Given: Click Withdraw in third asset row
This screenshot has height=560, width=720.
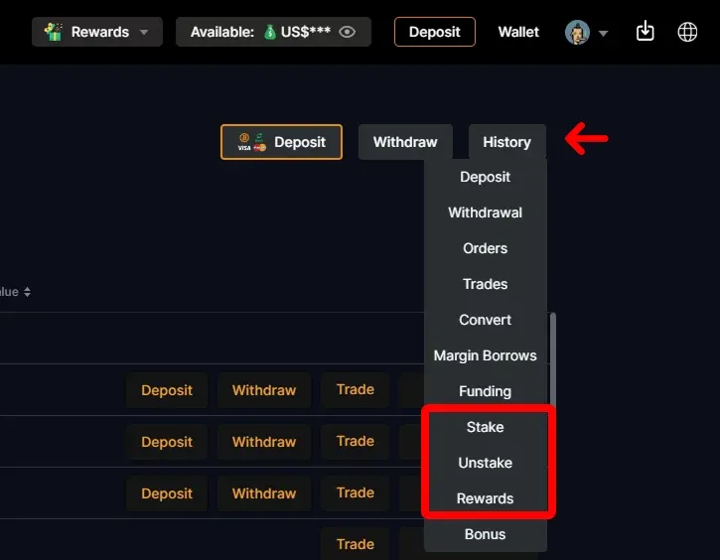Looking at the screenshot, I should [x=264, y=493].
